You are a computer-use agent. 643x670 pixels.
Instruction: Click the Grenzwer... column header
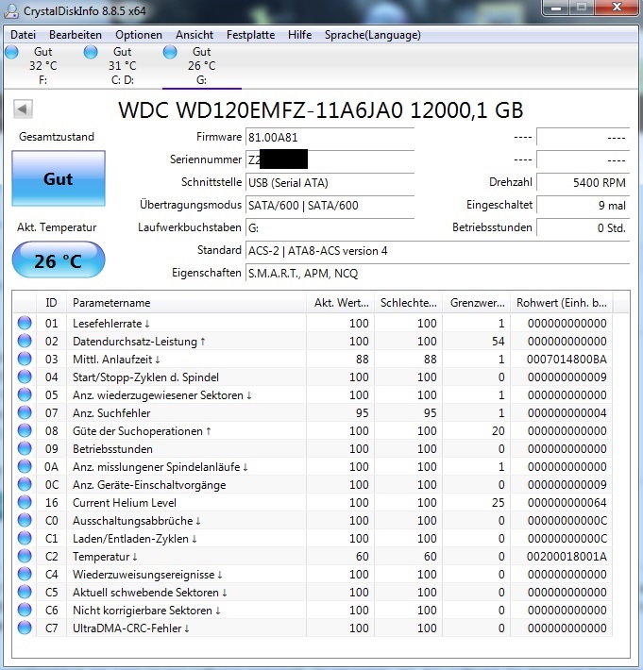(x=476, y=303)
